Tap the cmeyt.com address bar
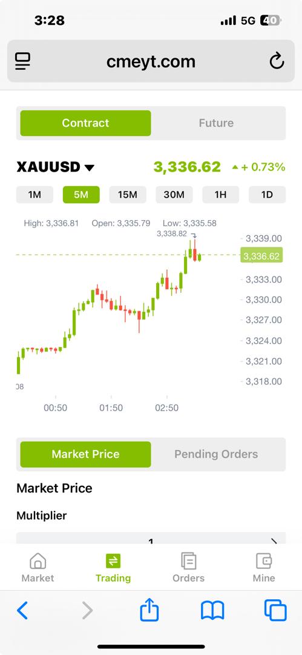 tap(151, 61)
